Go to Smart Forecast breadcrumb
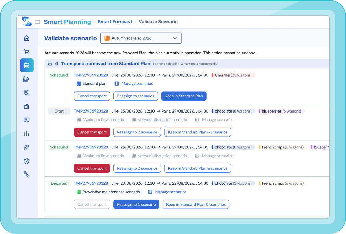This screenshot has height=234, width=346. (x=115, y=22)
